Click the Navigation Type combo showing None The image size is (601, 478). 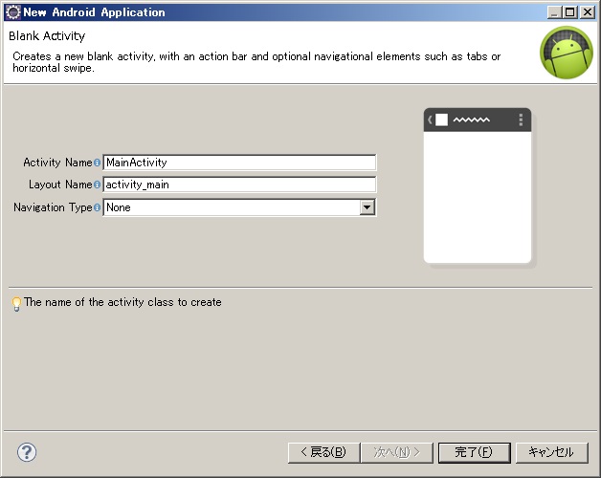click(x=239, y=207)
